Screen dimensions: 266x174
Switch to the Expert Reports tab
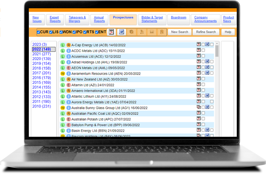click(x=55, y=19)
